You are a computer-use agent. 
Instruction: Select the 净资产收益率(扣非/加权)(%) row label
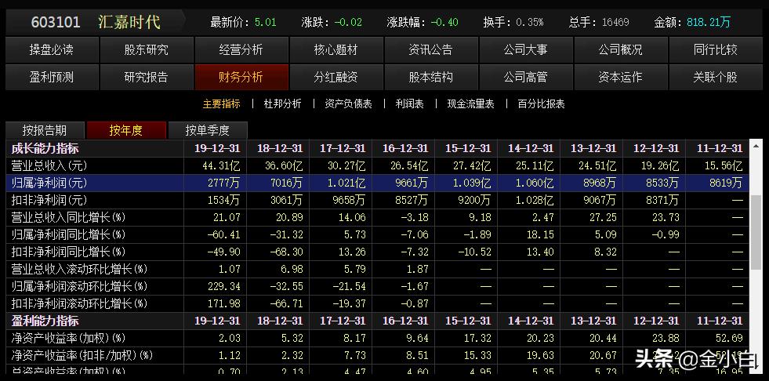(82, 355)
